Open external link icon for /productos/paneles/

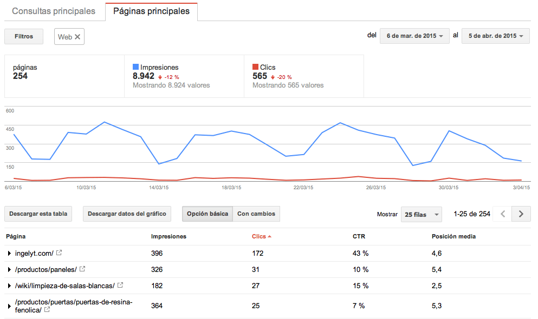click(x=83, y=269)
